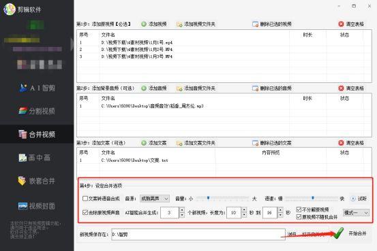The height and width of the screenshot is (251, 377).
Task: Open 视频封面 from the sidebar
Action: click(x=37, y=206)
